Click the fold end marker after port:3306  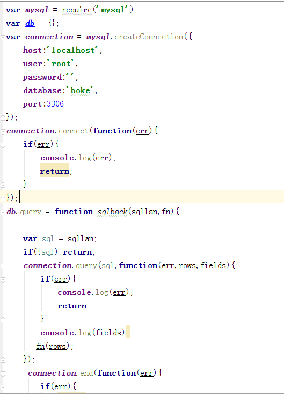3,117
